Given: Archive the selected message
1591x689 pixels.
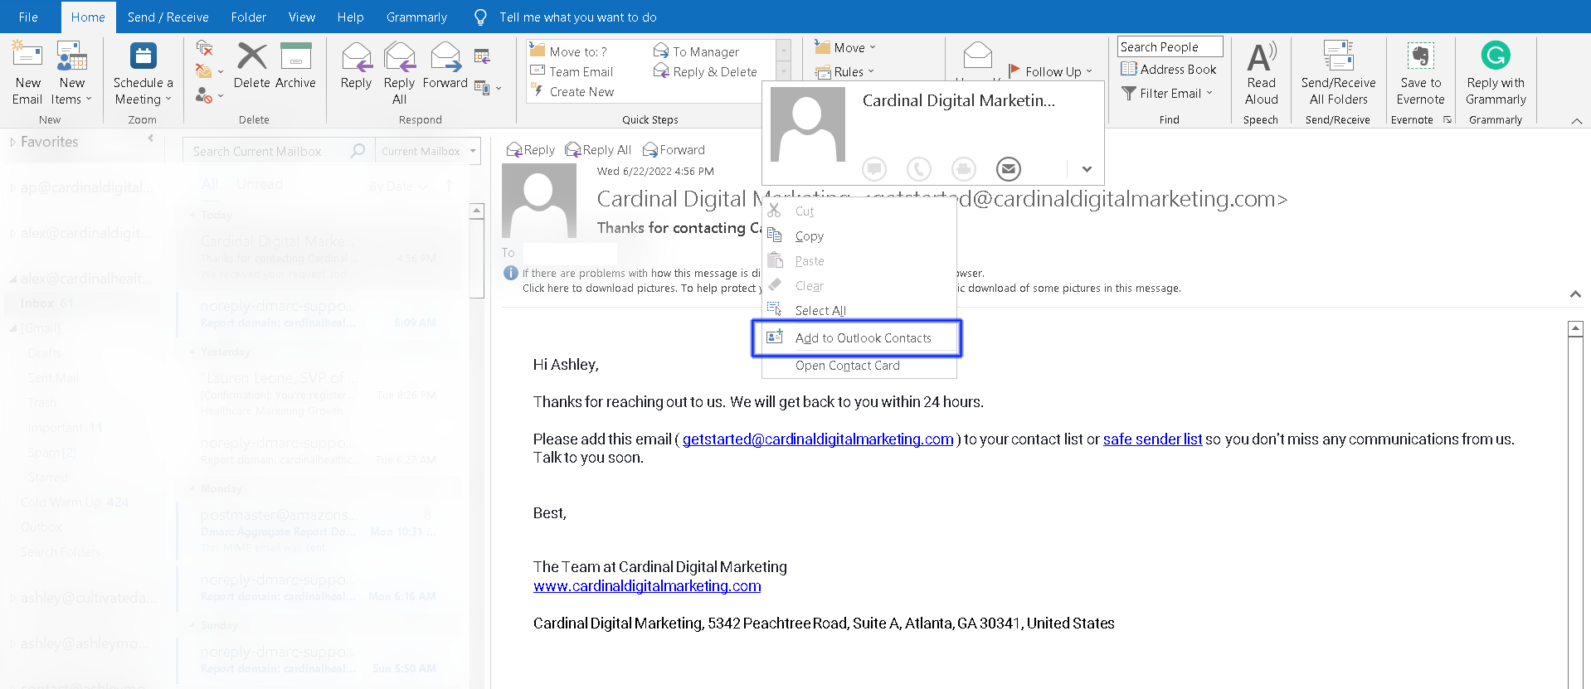Looking at the screenshot, I should (295, 66).
